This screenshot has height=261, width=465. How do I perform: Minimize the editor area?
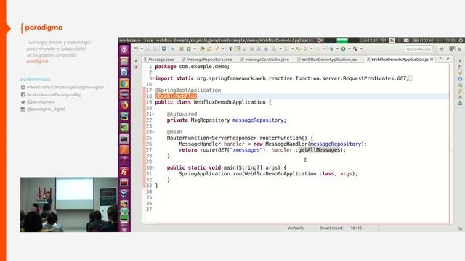point(441,59)
